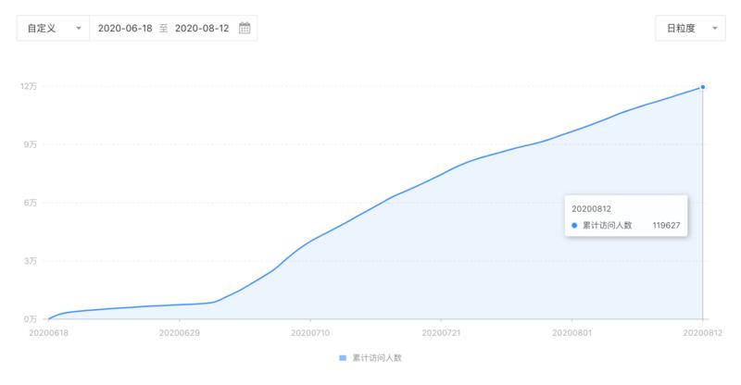Image resolution: width=741 pixels, height=385 pixels.
Task: Click the 20200721 x-axis label
Action: 441,330
